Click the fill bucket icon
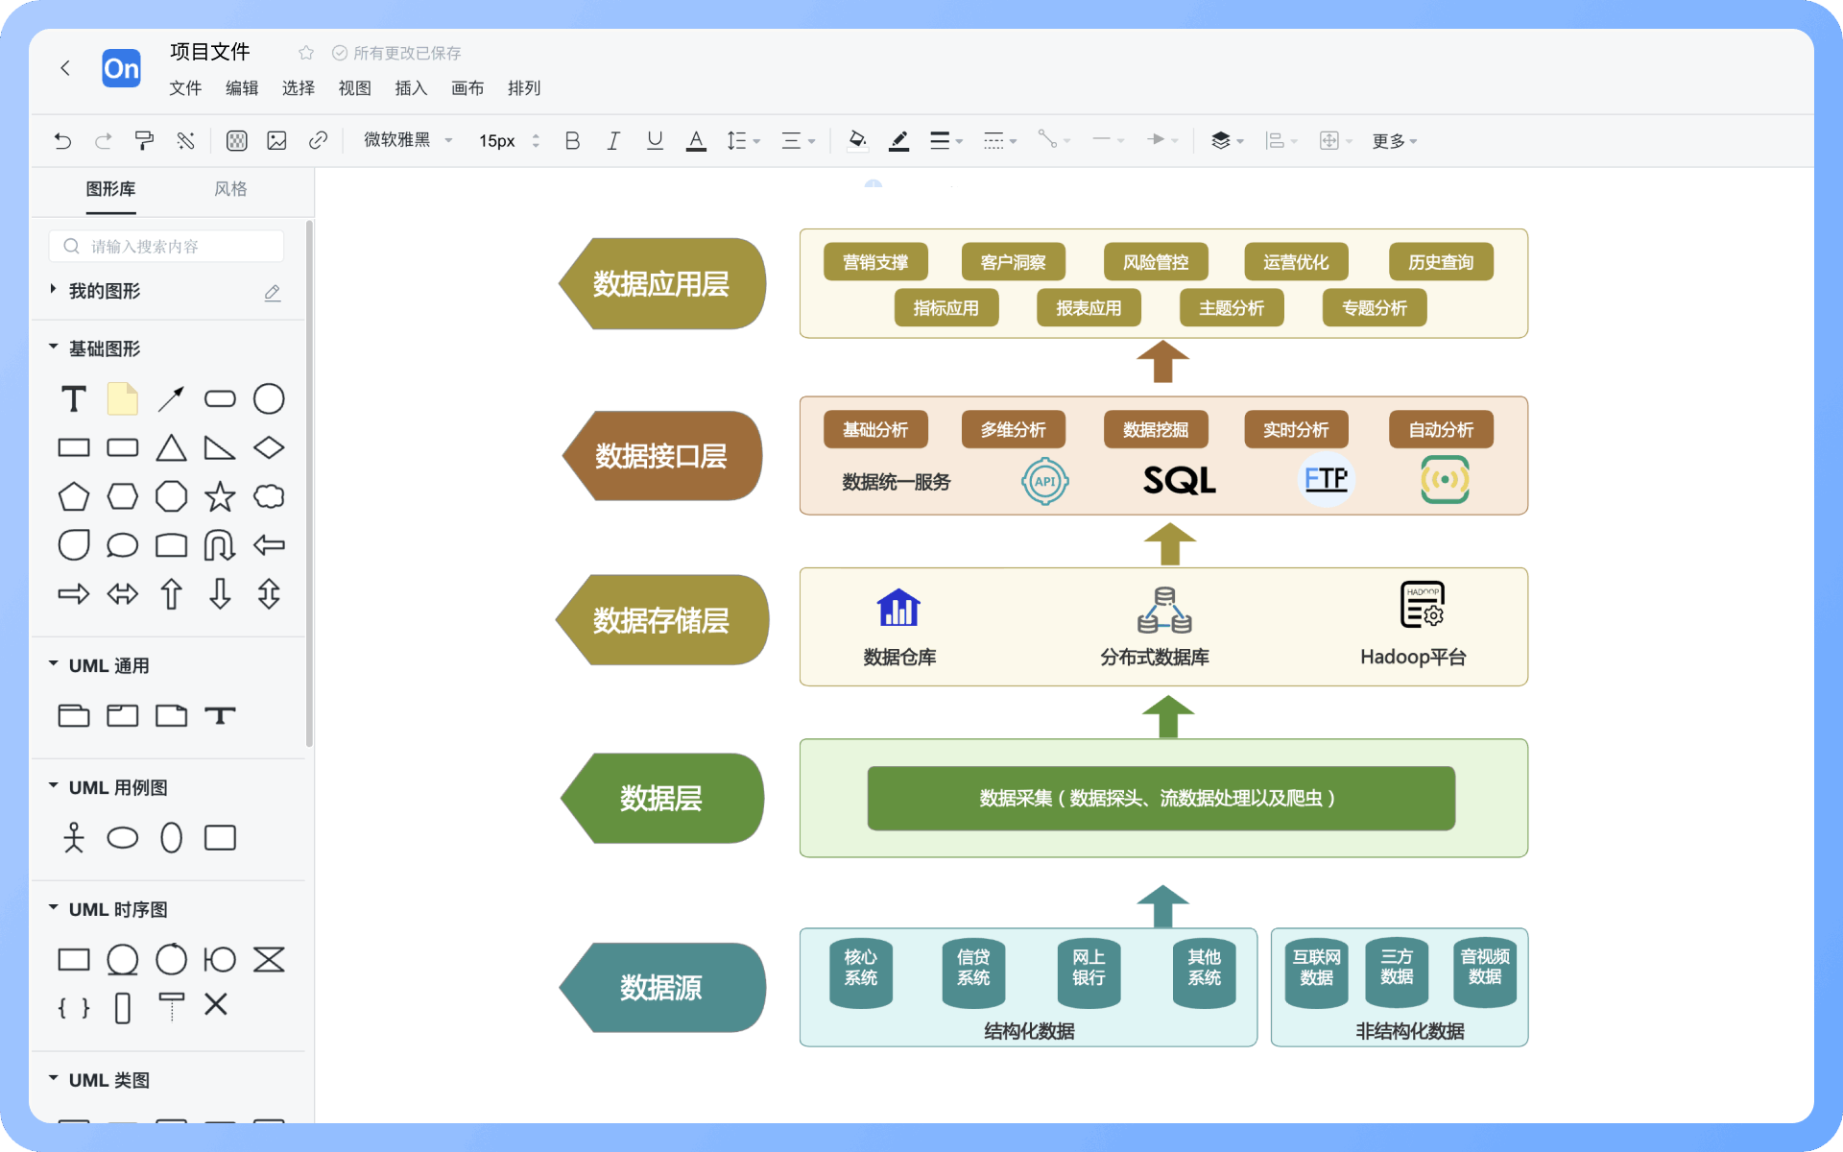The image size is (1843, 1152). 857,141
